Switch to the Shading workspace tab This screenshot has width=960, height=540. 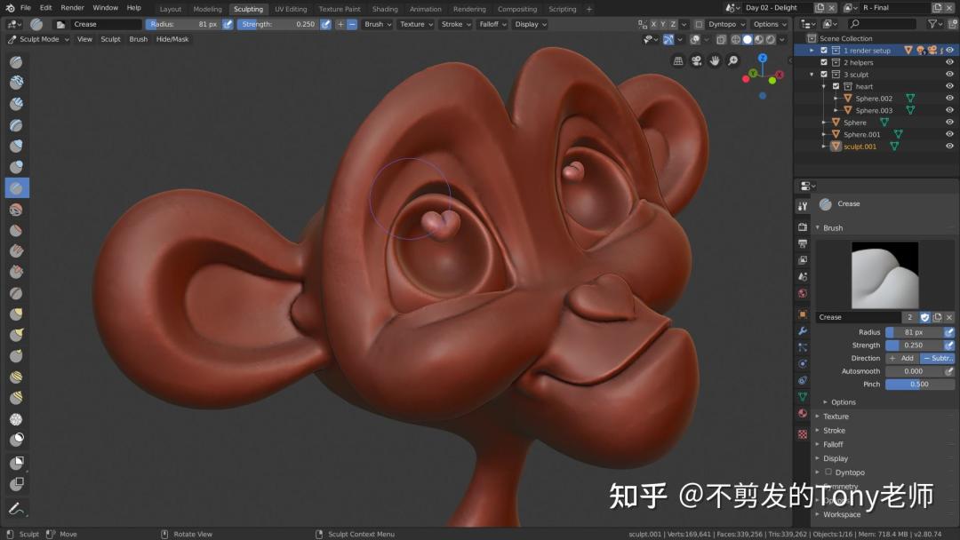click(x=385, y=9)
